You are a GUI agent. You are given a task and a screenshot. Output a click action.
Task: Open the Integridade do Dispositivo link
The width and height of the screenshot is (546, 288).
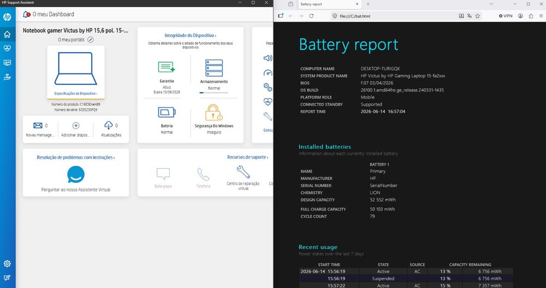190,35
